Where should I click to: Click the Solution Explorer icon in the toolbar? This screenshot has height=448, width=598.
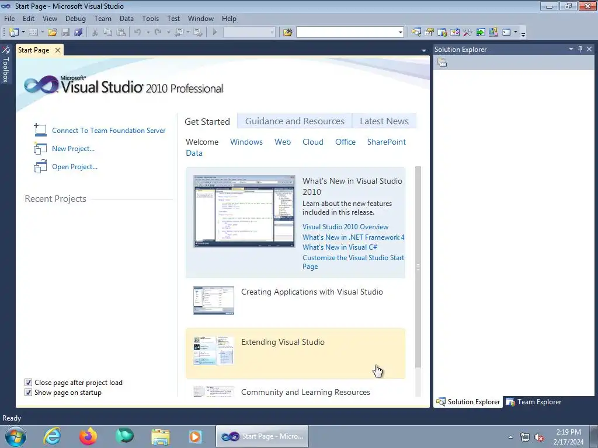416,33
